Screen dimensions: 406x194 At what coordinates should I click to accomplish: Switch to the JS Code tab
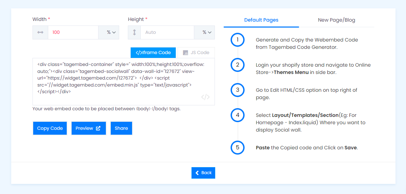196,52
